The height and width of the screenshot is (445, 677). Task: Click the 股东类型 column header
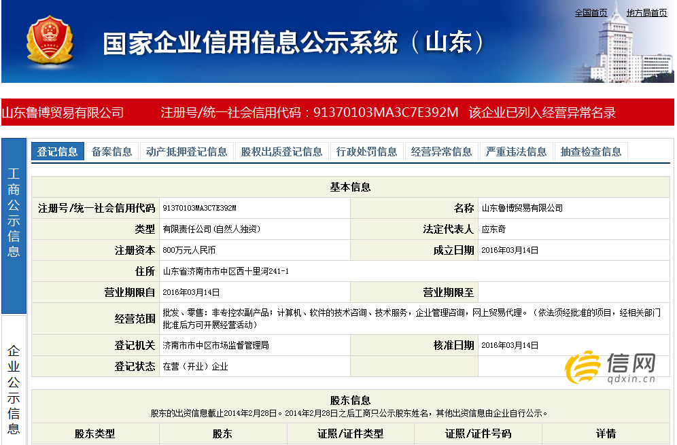[95, 433]
